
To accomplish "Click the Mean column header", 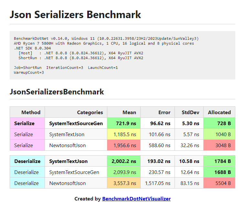I will (x=124, y=112).
